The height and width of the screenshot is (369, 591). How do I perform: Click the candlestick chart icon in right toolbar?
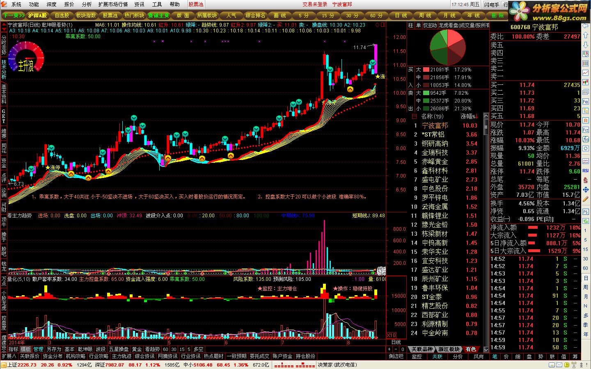pos(586,82)
